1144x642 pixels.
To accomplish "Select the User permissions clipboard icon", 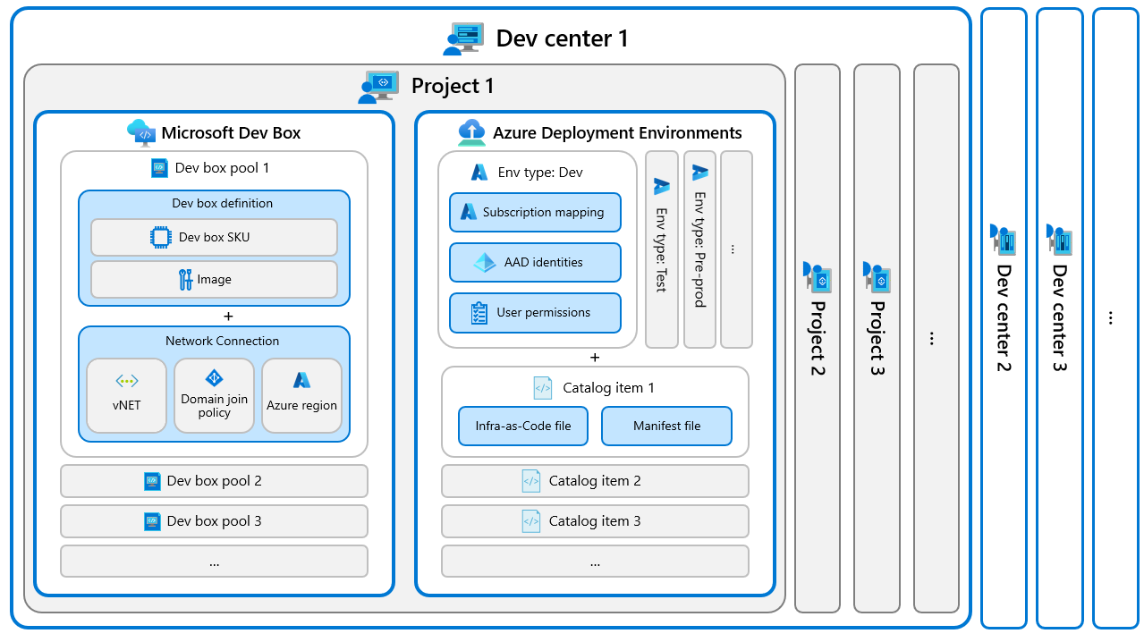I will [478, 312].
